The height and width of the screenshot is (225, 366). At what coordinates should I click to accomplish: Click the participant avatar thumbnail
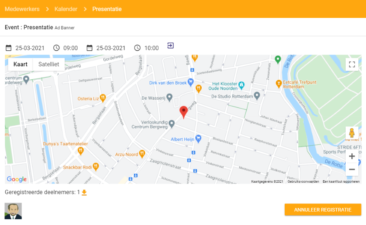[13, 211]
